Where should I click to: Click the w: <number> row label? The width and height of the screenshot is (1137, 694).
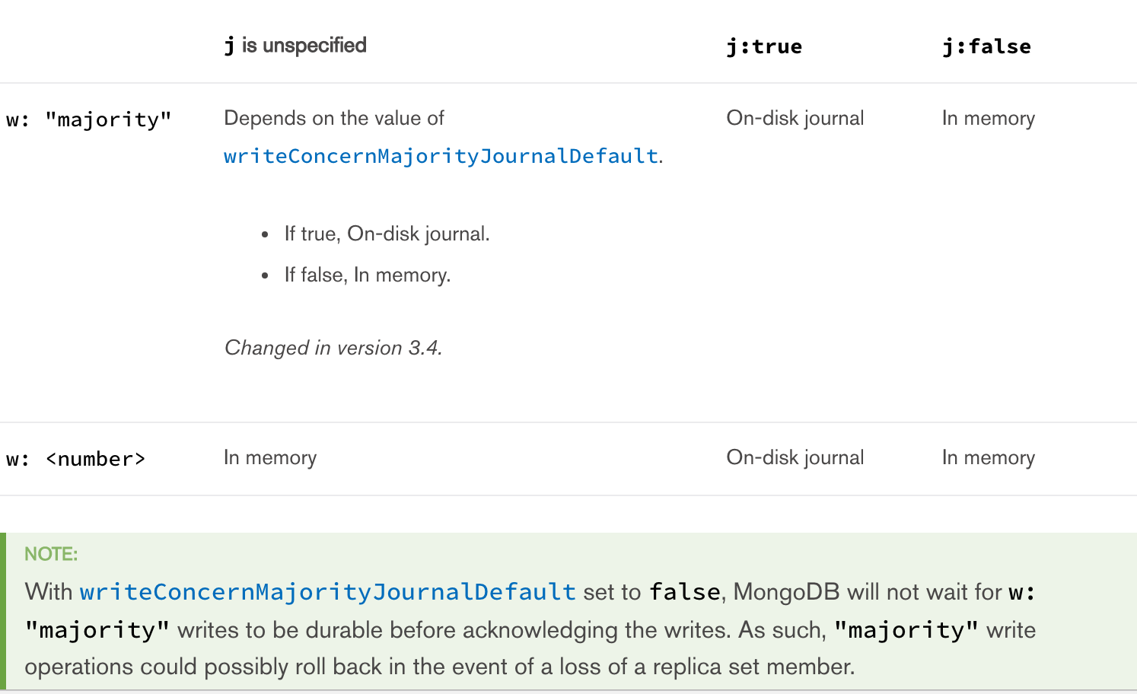76,459
